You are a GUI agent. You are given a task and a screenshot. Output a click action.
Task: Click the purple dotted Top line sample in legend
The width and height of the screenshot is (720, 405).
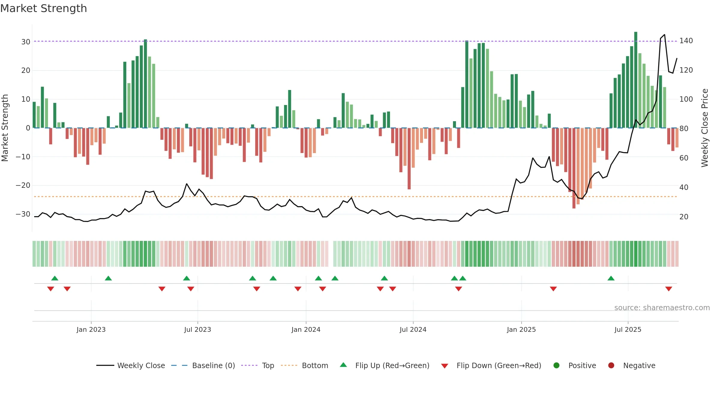pos(249,365)
